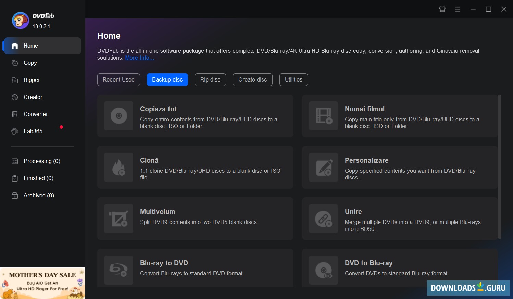Launch Clonă 1:1 disc cloning

pos(195,167)
